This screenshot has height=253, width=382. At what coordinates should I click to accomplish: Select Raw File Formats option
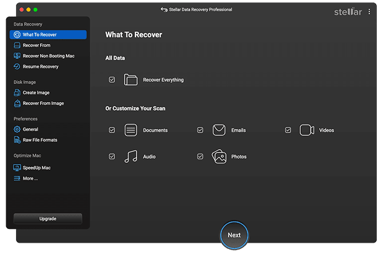click(x=39, y=140)
